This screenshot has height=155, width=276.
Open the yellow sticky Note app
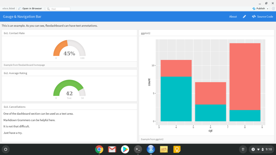164,149
